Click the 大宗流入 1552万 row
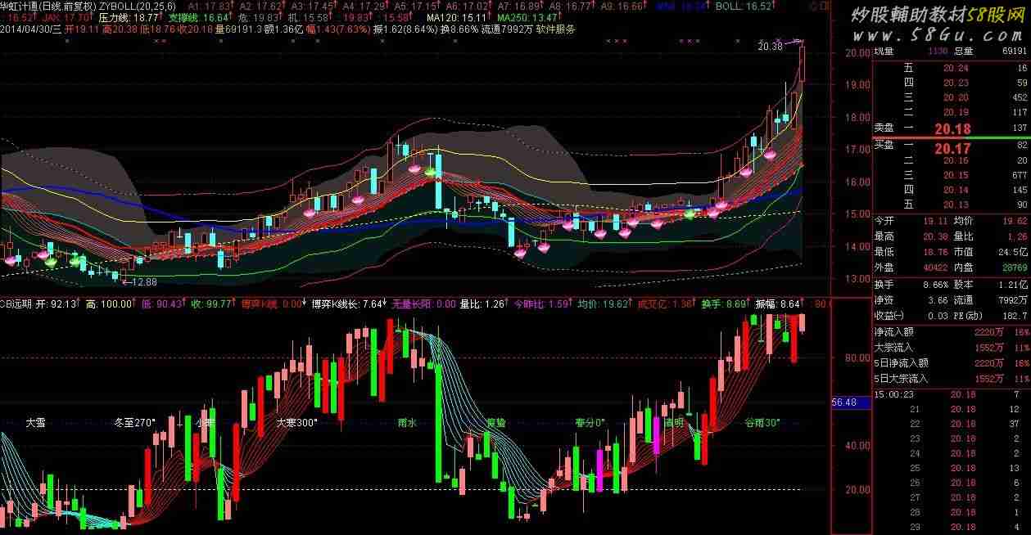Viewport: 1031px width, 535px height. point(951,348)
